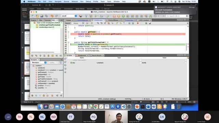The width and height of the screenshot is (219, 123).
Task: Toggle Show Static Members in Navigator bottom bar
Action: pos(40,96)
